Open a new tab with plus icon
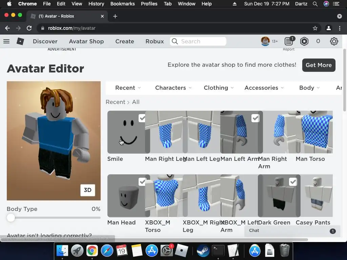This screenshot has height=260, width=347. (115, 16)
